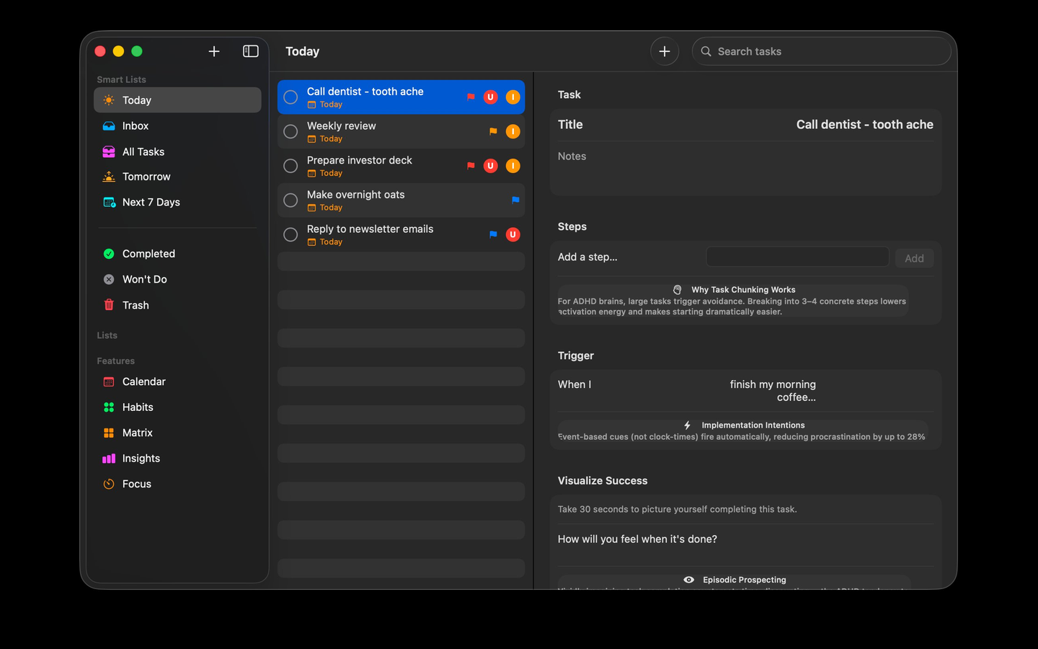Show the Completed tasks list
The image size is (1038, 649).
click(177, 254)
